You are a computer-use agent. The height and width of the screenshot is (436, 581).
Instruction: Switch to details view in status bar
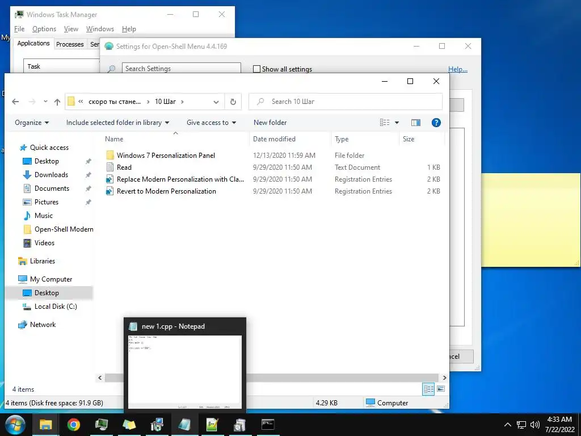pos(428,389)
